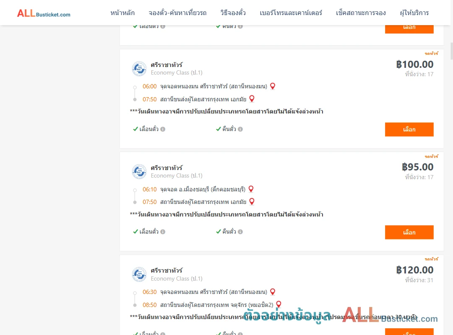Open map pin for 07:50 เอกมัย arrival of ฿100 trip

pyautogui.click(x=252, y=99)
